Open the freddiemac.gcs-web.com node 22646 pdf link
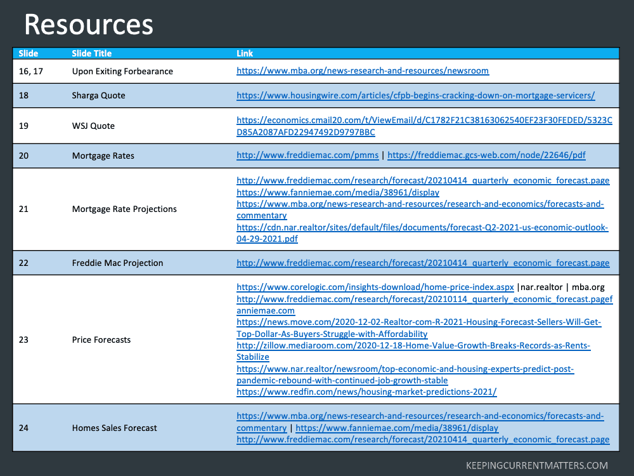This screenshot has width=634, height=476. tap(486, 155)
